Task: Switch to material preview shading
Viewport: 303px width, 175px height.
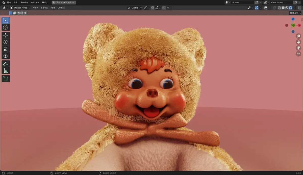Action: tap(287, 8)
